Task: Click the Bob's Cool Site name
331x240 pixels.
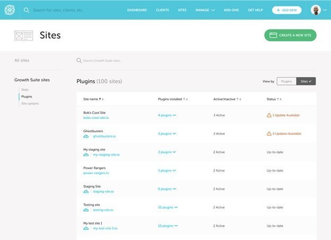Action: (x=94, y=113)
